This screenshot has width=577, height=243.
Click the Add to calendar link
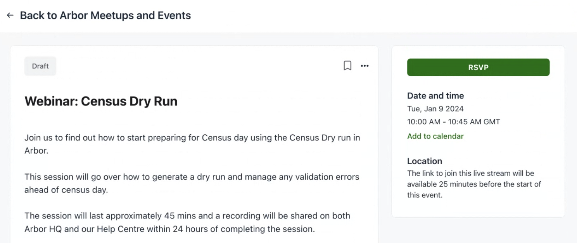coord(435,136)
